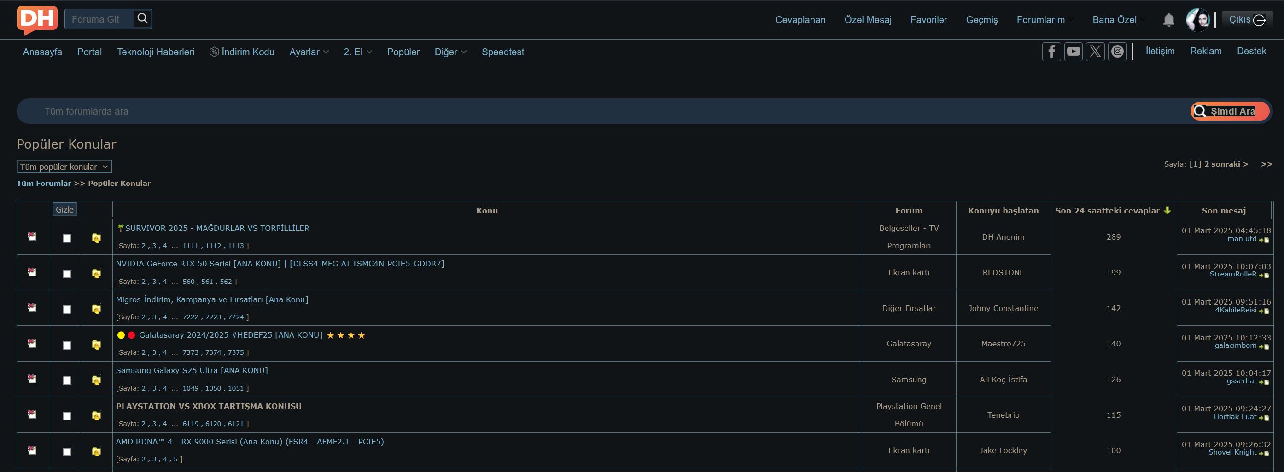
Task: Open Teknoloji Haberleri
Action: coord(156,52)
